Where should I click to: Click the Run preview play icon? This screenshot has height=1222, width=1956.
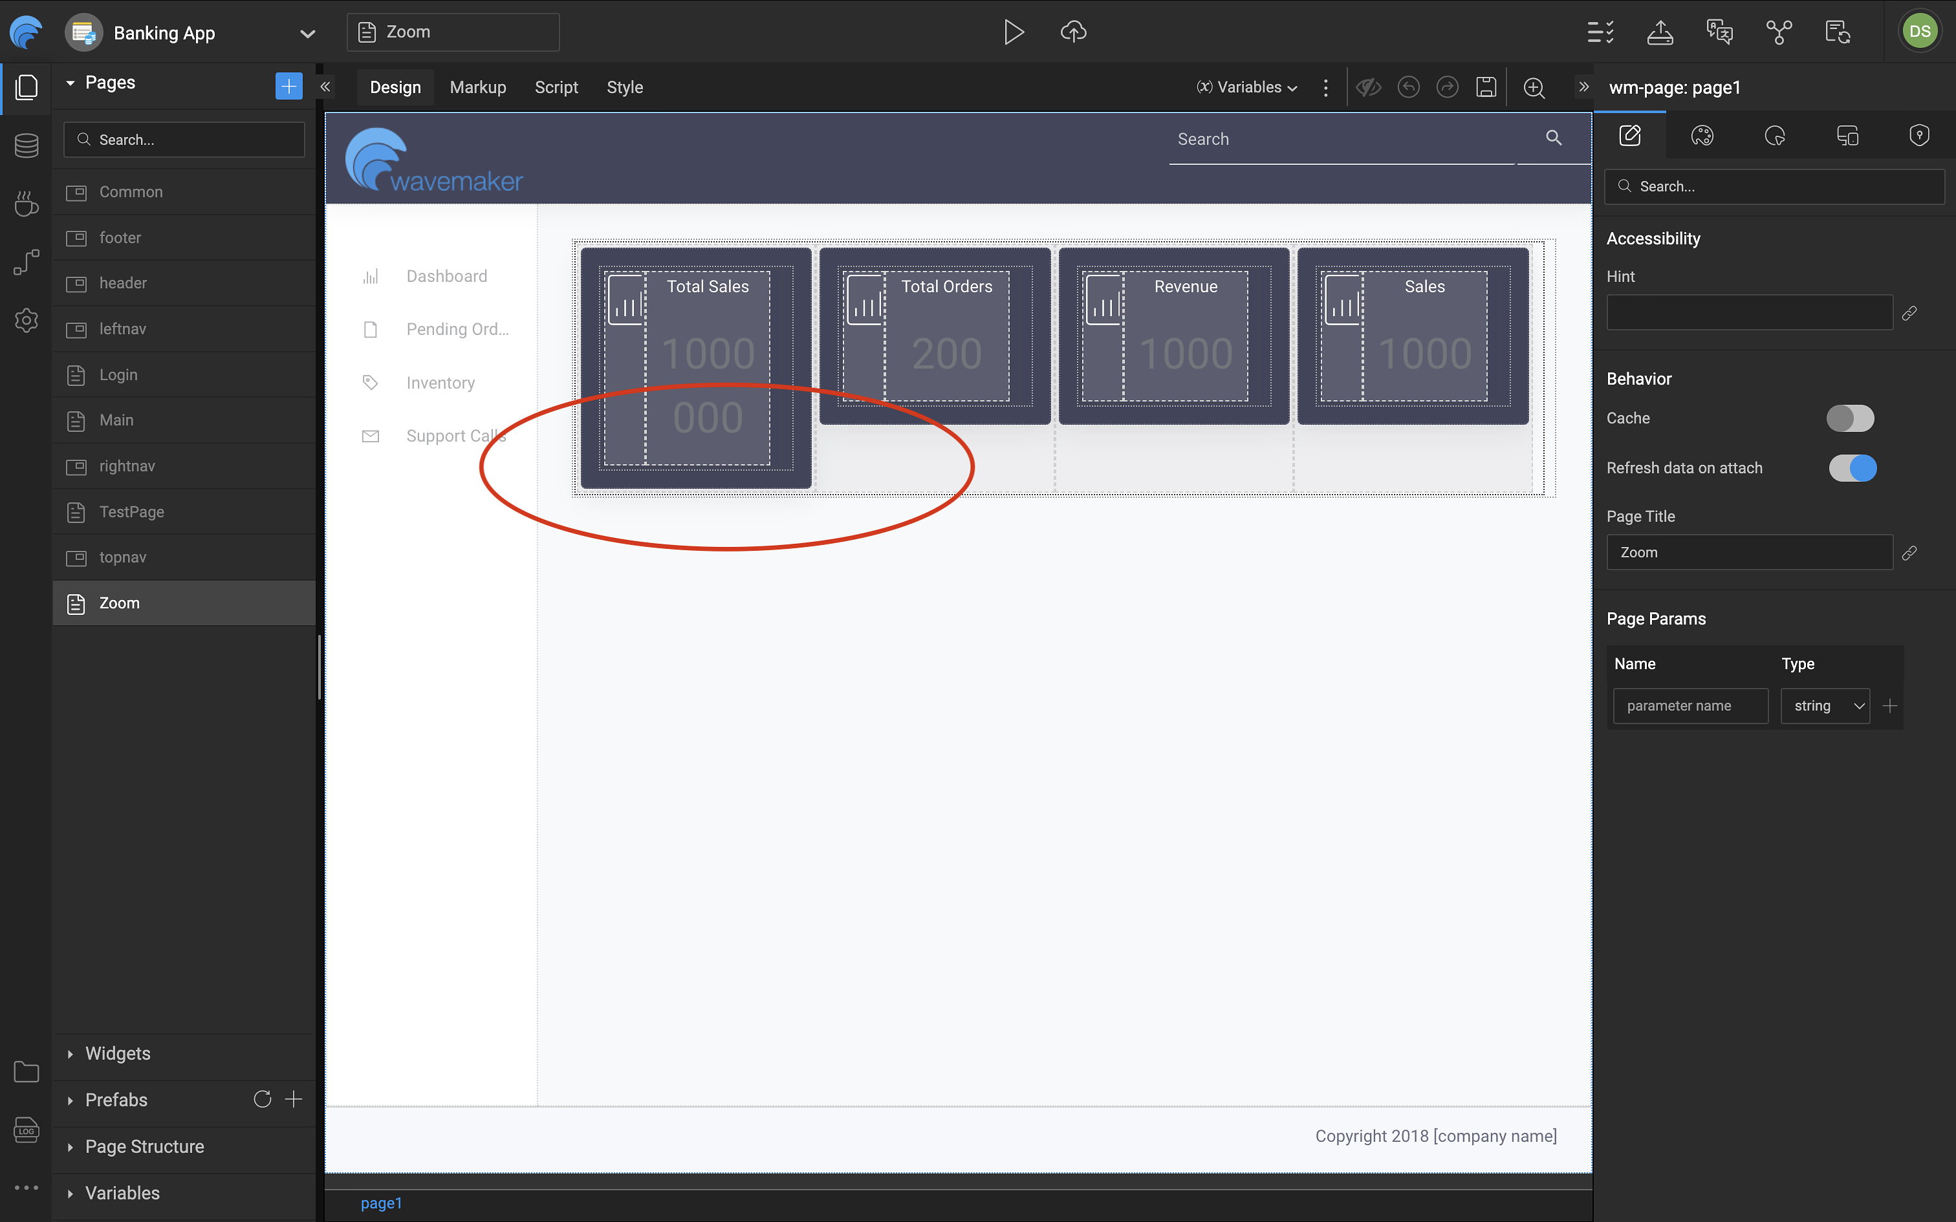1013,32
